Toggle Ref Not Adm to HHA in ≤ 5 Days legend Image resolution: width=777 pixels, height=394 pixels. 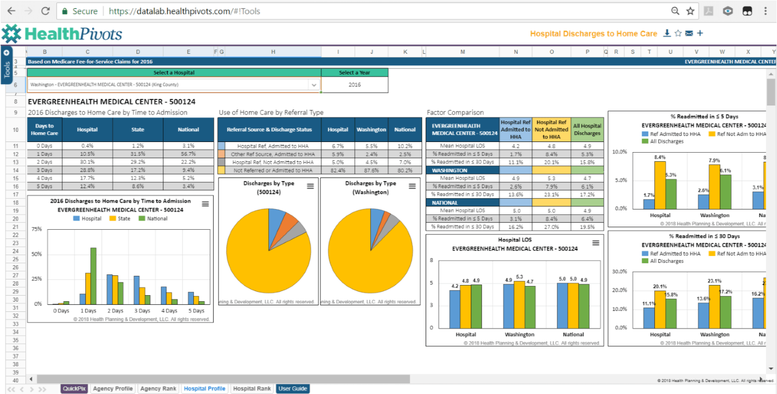click(738, 134)
